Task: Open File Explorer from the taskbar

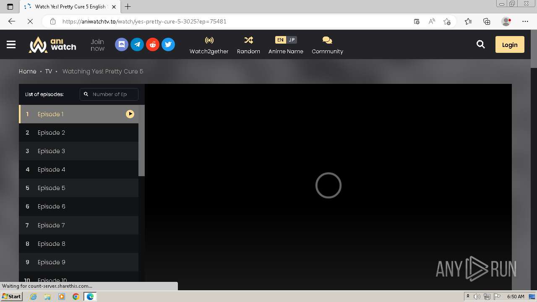Action: (47, 297)
